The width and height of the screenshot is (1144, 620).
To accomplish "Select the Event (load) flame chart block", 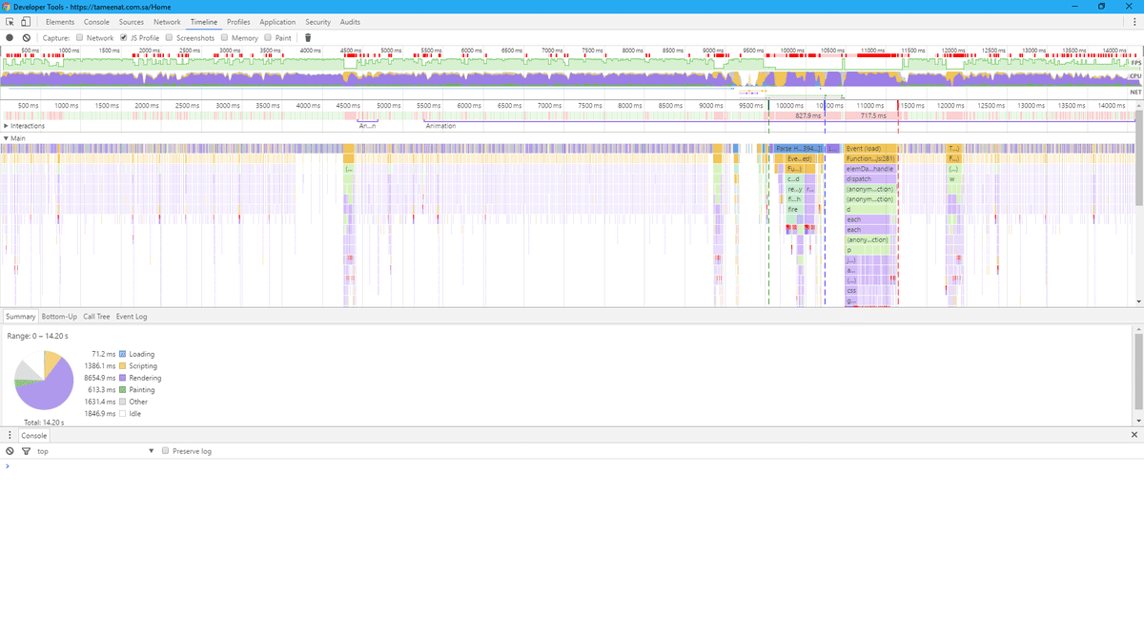I will point(869,149).
